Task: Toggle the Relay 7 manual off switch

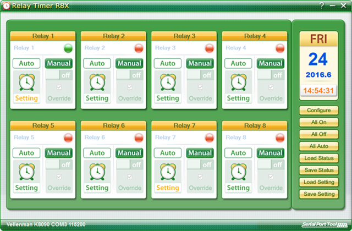Action: tap(200, 164)
